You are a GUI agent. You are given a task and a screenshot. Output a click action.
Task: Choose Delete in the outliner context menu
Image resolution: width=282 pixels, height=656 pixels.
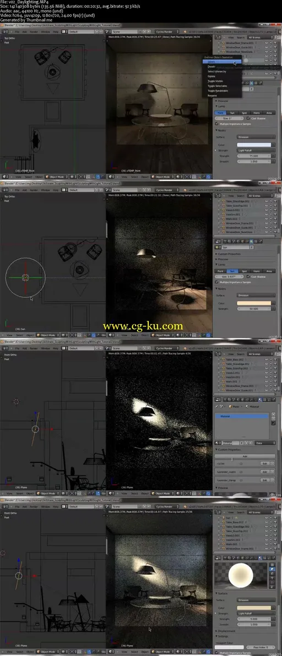pos(222,76)
